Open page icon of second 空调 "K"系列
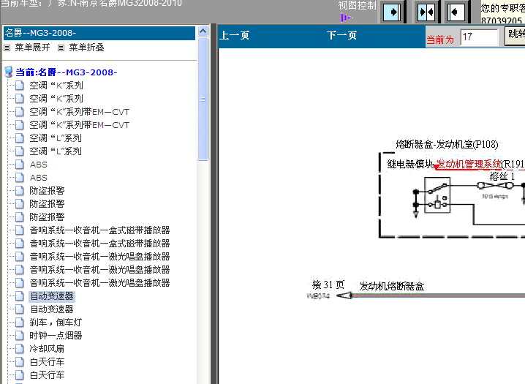525x384 pixels. (x=20, y=99)
